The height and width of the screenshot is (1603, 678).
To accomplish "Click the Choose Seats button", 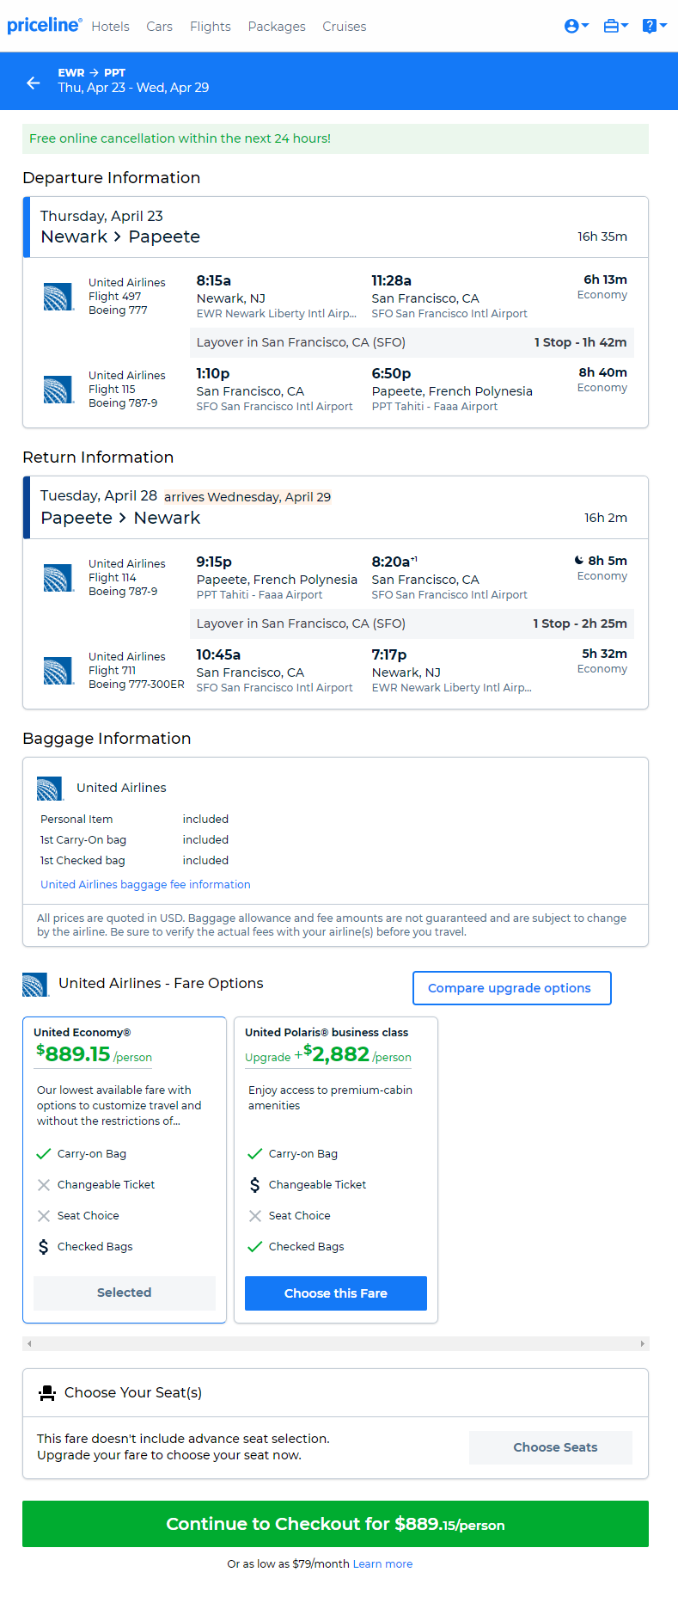I will pyautogui.click(x=551, y=1447).
